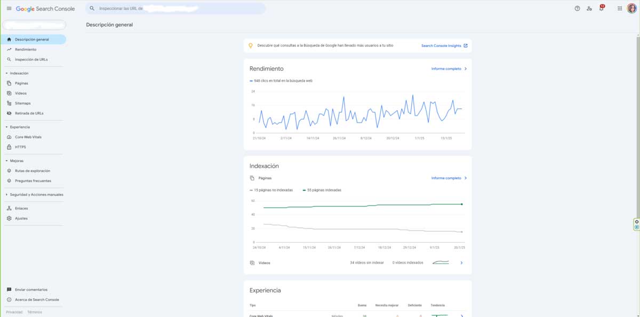Open Ajustes with the gear icon
Screen dimensions: 640x317
[21, 218]
